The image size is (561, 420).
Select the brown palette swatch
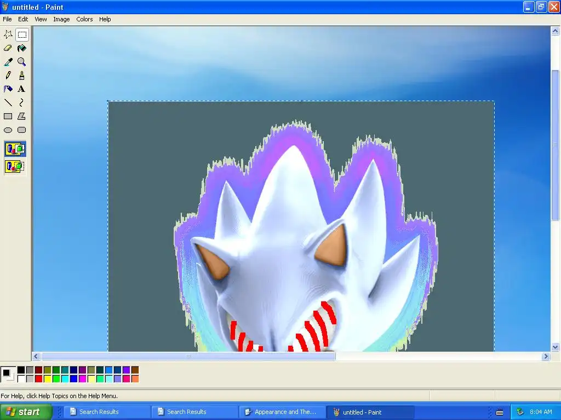pyautogui.click(x=135, y=370)
